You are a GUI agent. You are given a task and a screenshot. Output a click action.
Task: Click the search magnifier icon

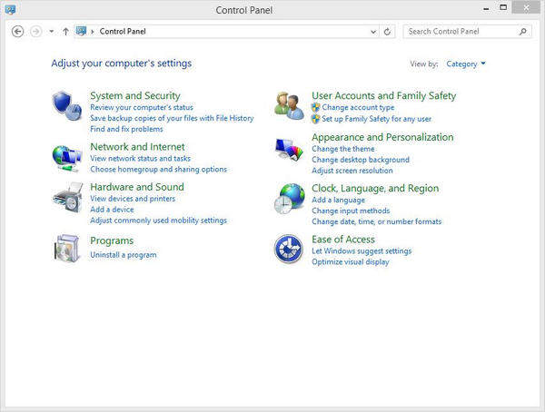pos(523,32)
